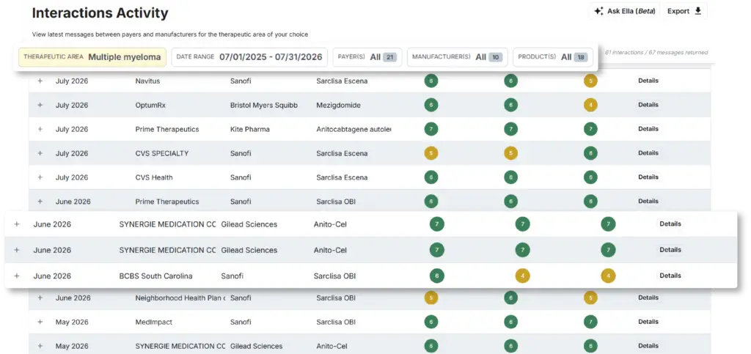Expand the CVS Health row

coord(40,177)
